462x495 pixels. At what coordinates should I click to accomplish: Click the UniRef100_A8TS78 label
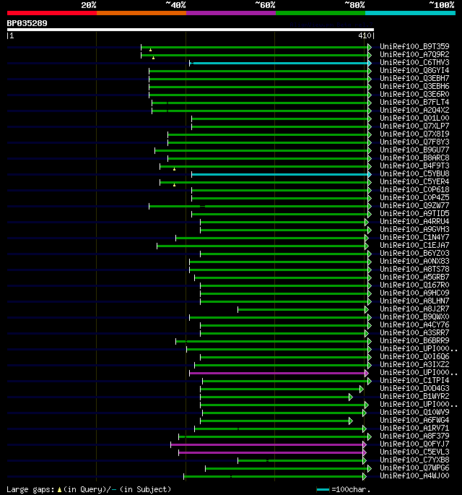coord(414,269)
